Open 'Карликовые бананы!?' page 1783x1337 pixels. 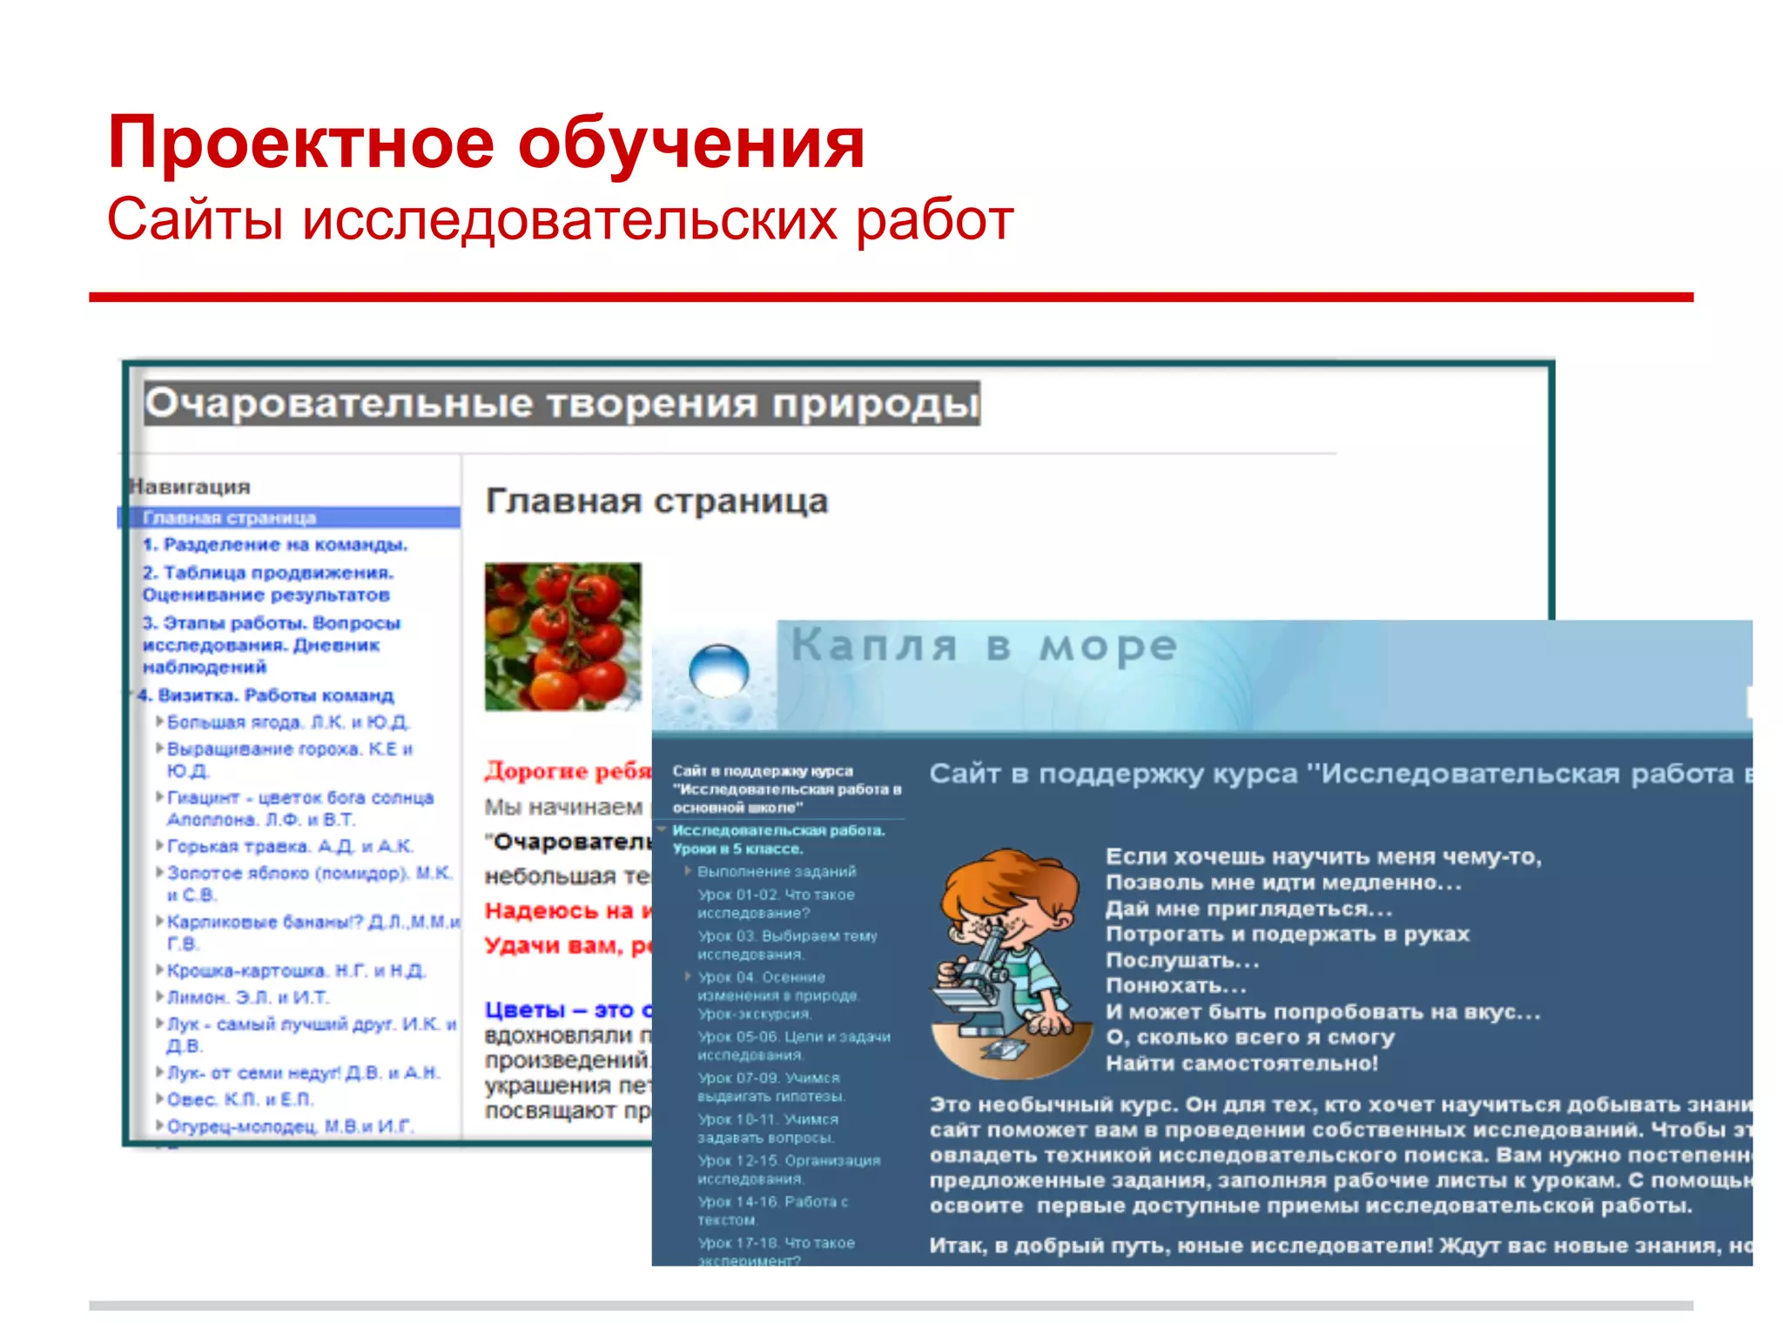[x=313, y=932]
